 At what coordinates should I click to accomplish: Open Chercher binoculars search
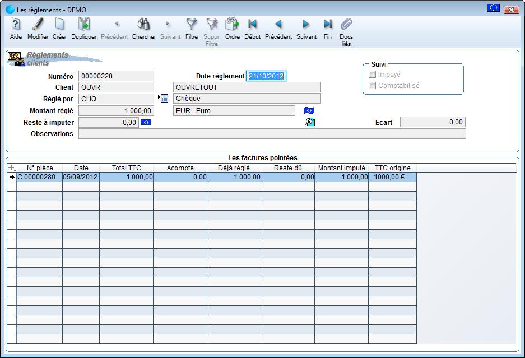coord(143,24)
